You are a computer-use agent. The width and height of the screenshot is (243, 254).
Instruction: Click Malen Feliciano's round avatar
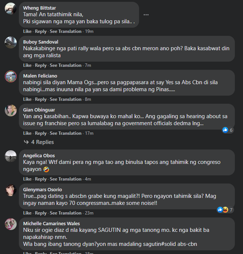point(10,76)
